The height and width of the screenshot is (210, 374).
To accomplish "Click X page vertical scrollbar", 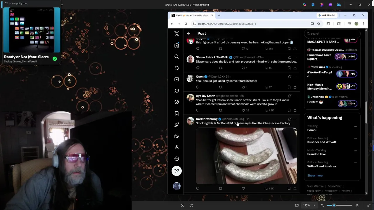I will (x=366, y=112).
